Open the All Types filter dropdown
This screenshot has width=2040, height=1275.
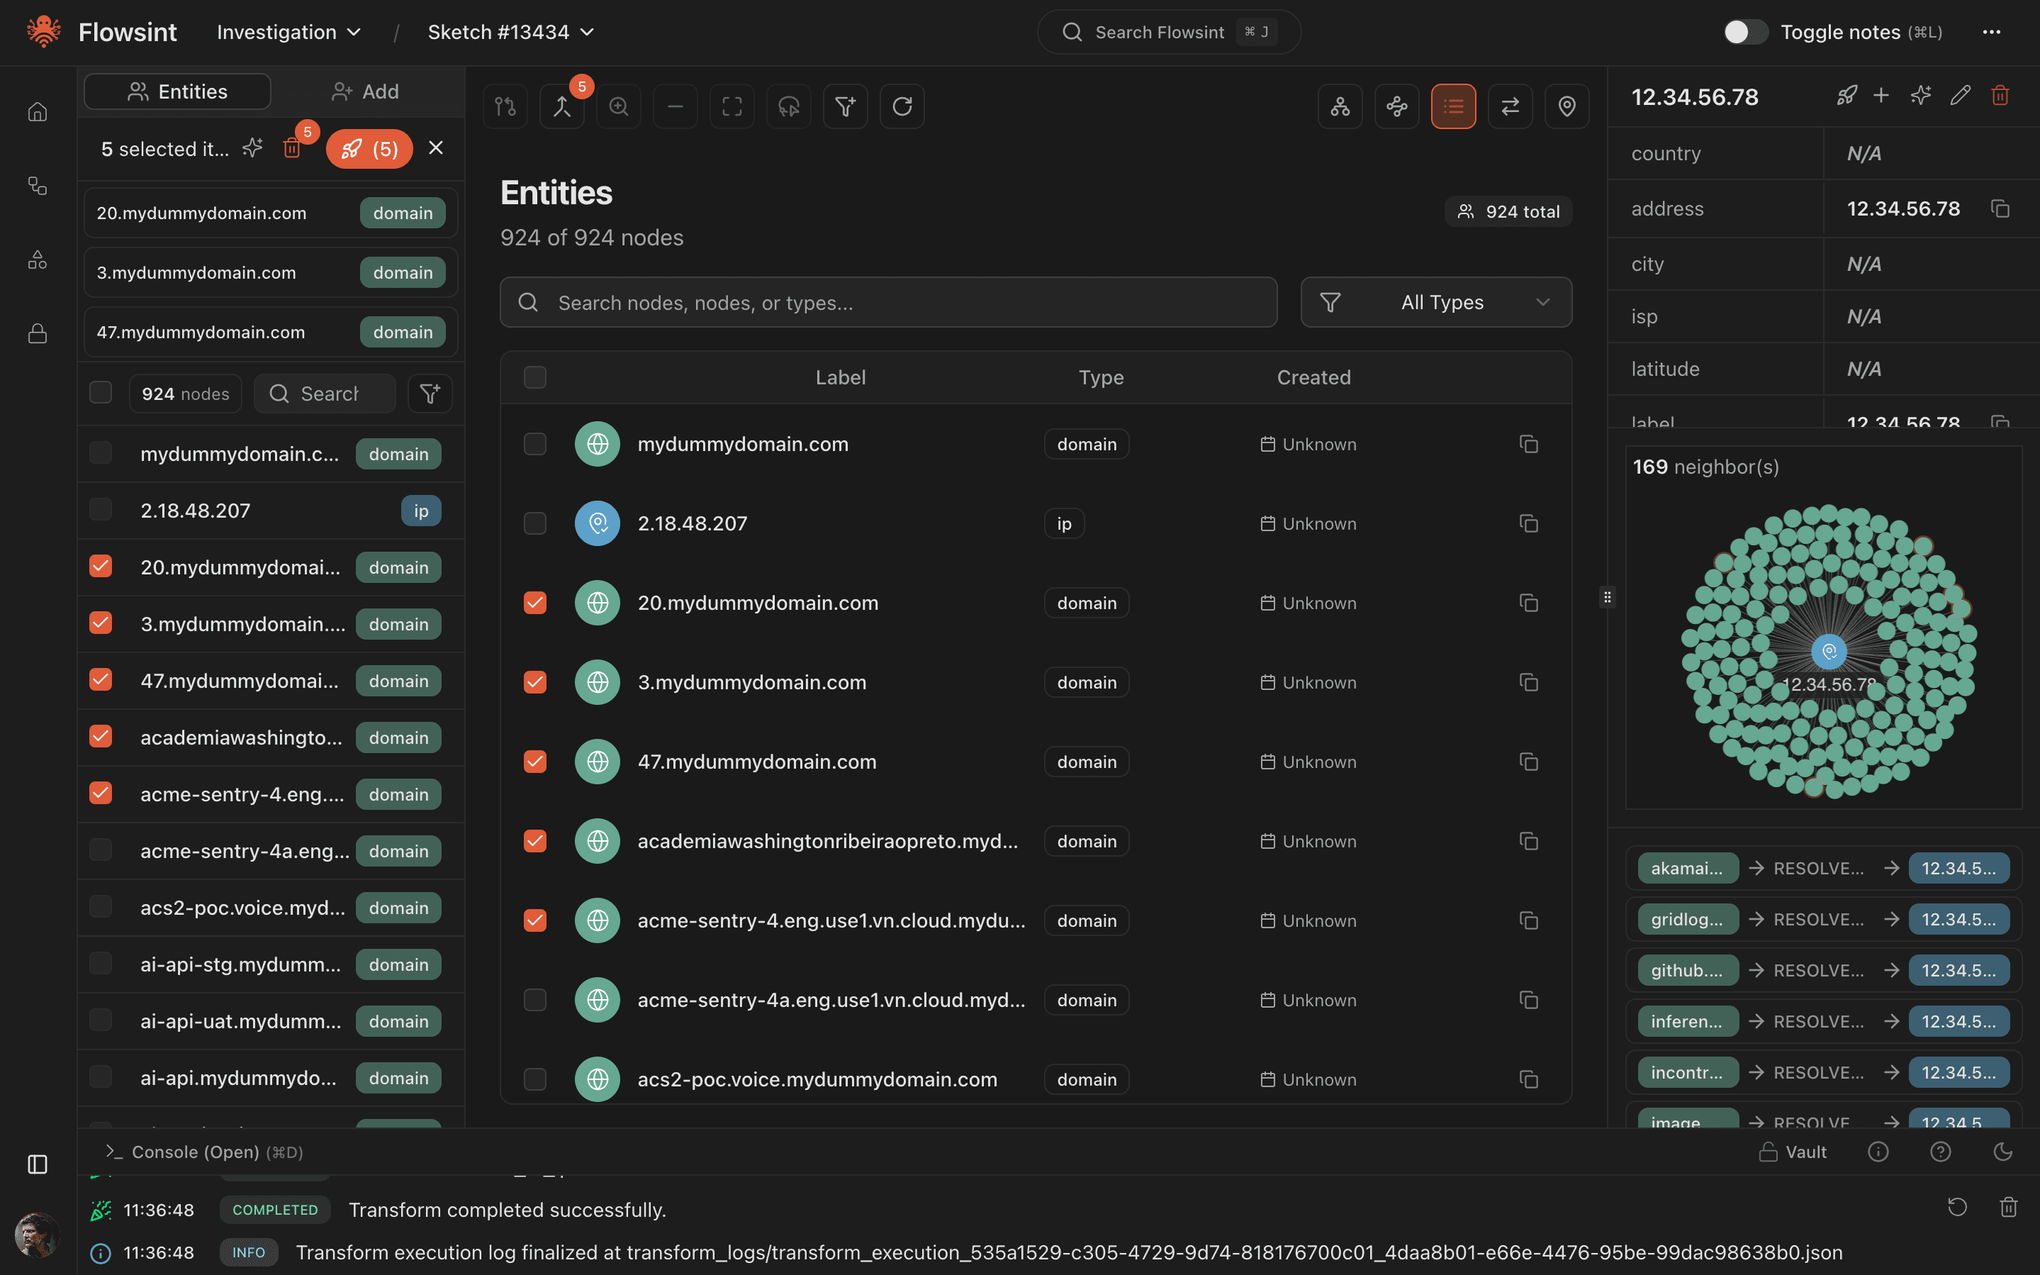point(1436,302)
